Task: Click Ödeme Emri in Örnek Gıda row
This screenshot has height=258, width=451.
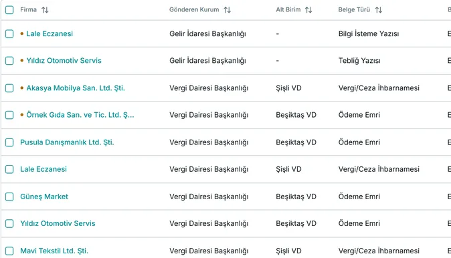Action: click(x=359, y=115)
